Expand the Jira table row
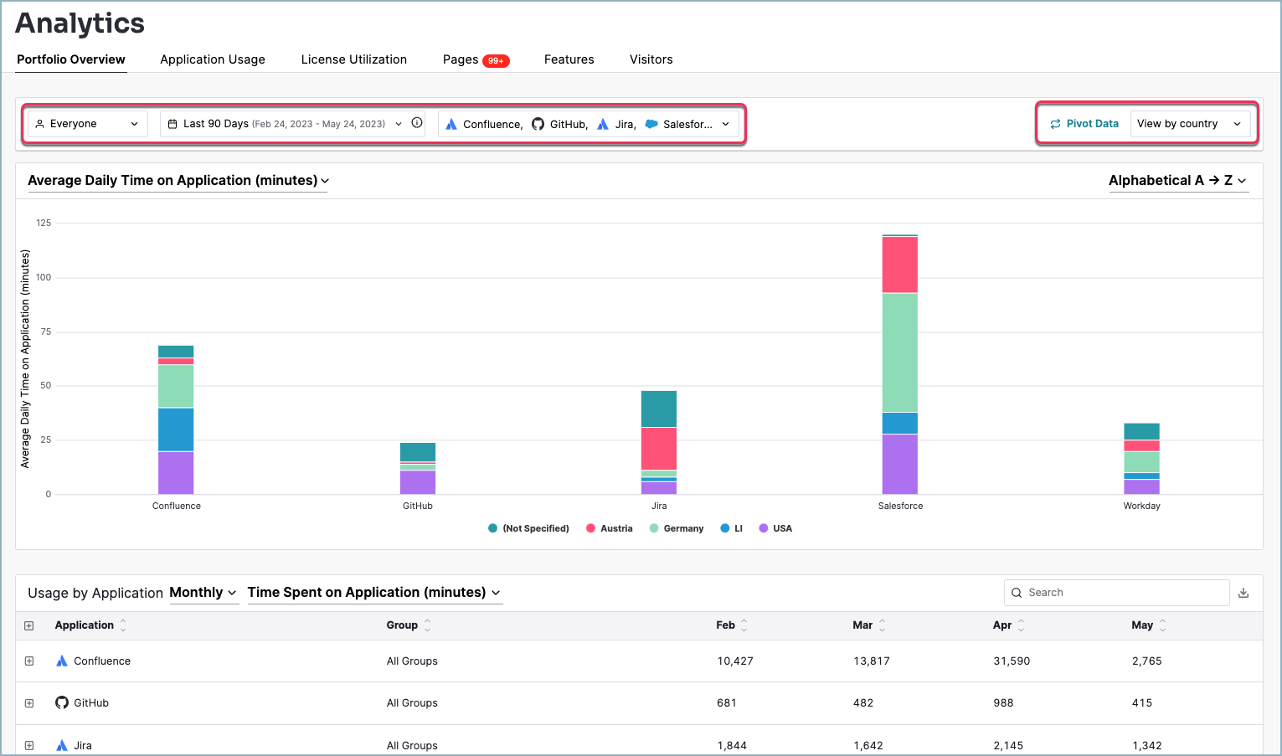Image resolution: width=1282 pixels, height=756 pixels. point(29,745)
